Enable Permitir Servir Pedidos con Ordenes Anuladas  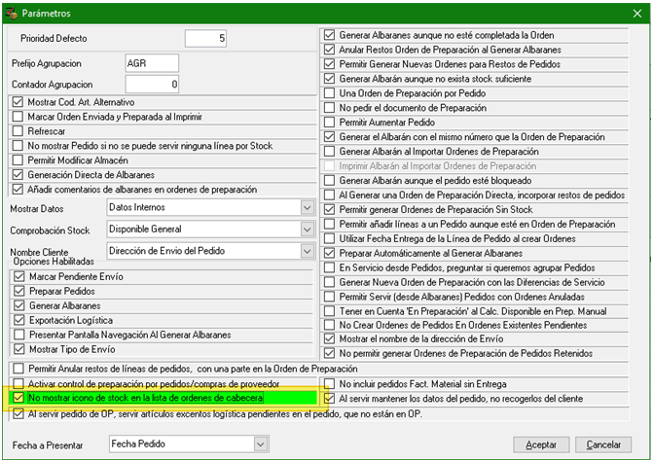coord(330,297)
